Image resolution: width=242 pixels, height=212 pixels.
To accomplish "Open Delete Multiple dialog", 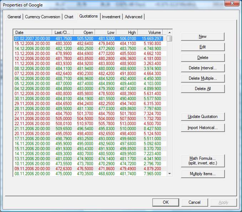I will [x=203, y=78].
